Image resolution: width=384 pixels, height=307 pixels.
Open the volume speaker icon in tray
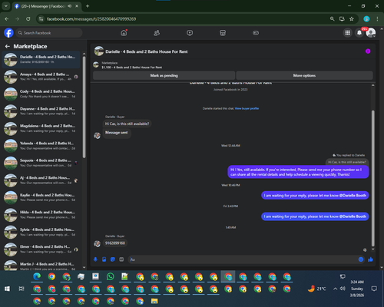[343, 289]
